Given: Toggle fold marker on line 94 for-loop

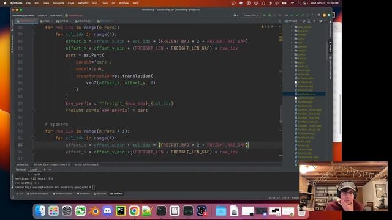Looking at the screenshot, I should (x=33, y=138).
